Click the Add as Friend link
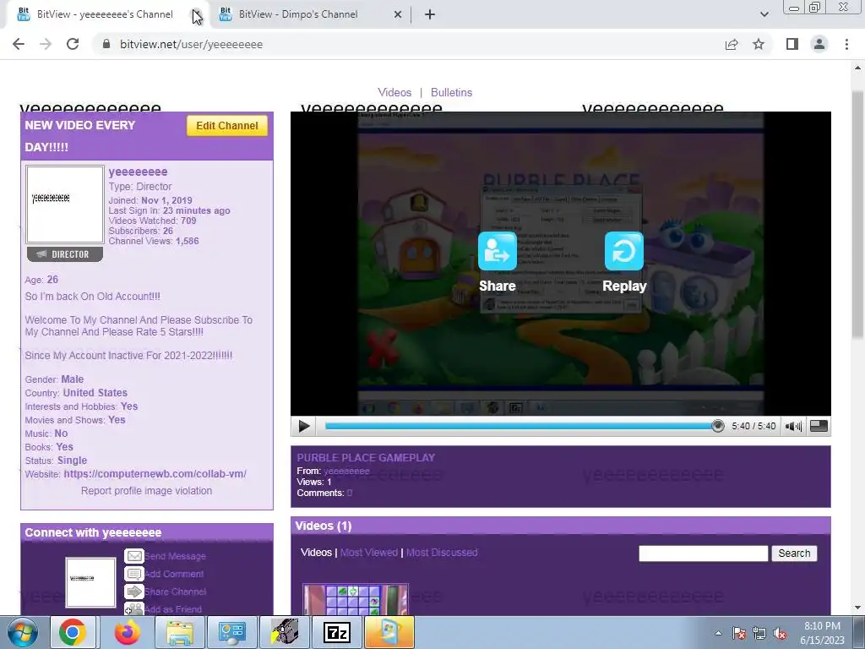The height and width of the screenshot is (649, 865). pyautogui.click(x=173, y=609)
